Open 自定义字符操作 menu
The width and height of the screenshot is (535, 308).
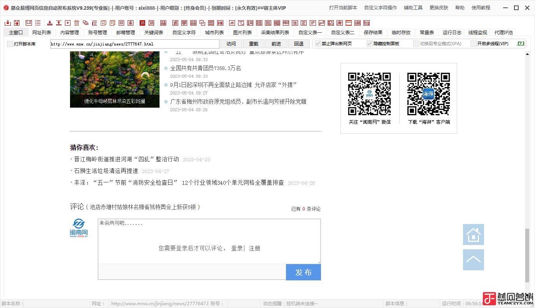(x=381, y=8)
